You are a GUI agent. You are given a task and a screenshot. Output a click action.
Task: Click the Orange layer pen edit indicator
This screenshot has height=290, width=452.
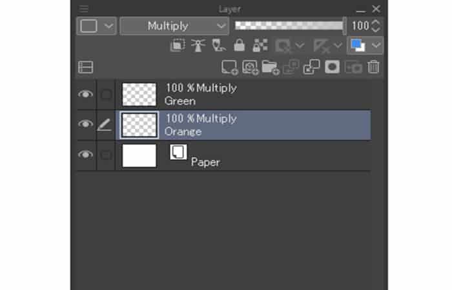coord(105,125)
